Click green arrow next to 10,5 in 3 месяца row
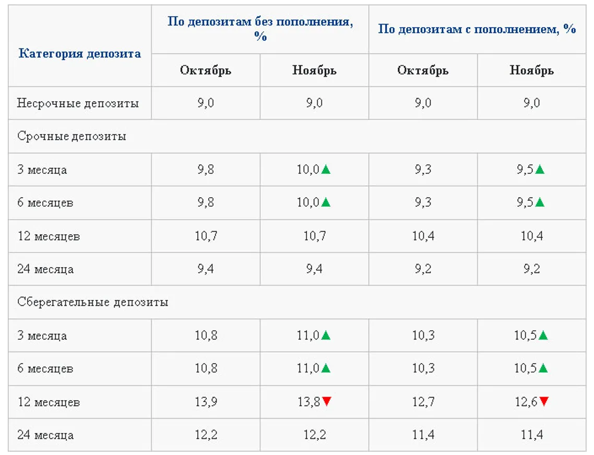The image size is (594, 455). click(x=543, y=336)
